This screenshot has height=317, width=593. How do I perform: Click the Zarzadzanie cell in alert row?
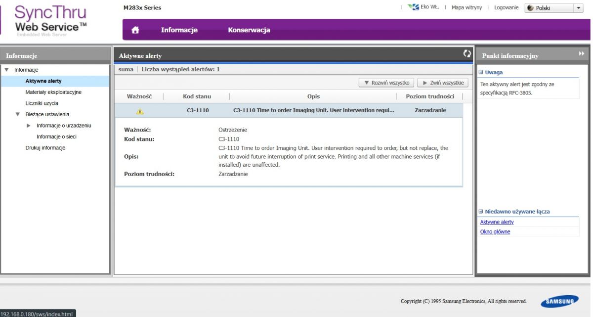pos(430,110)
